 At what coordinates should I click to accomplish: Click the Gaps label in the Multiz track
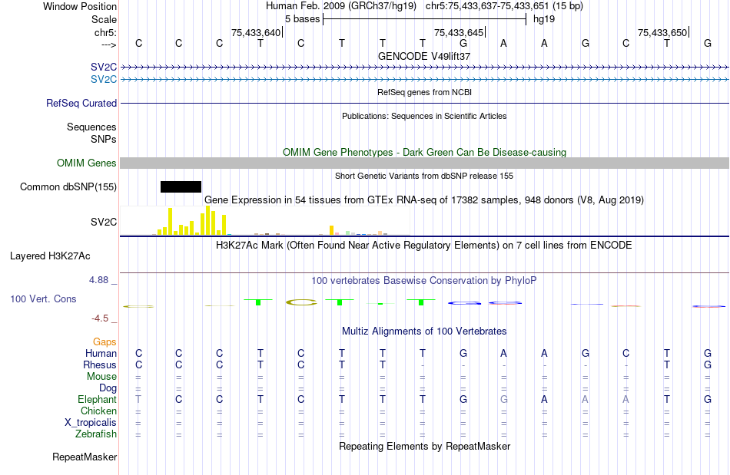tap(105, 341)
